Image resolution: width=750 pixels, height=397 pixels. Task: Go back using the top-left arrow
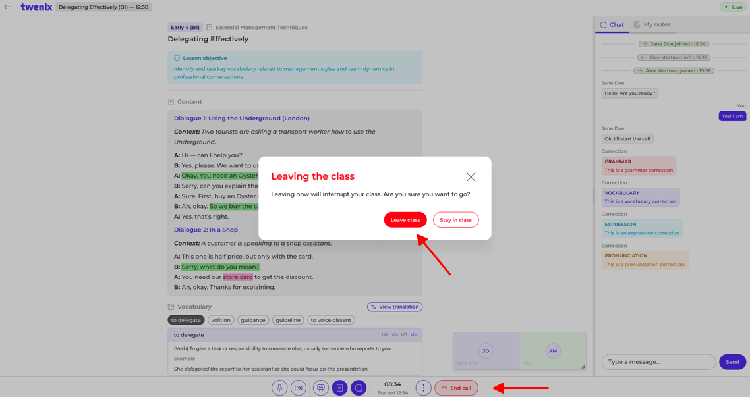[x=7, y=7]
